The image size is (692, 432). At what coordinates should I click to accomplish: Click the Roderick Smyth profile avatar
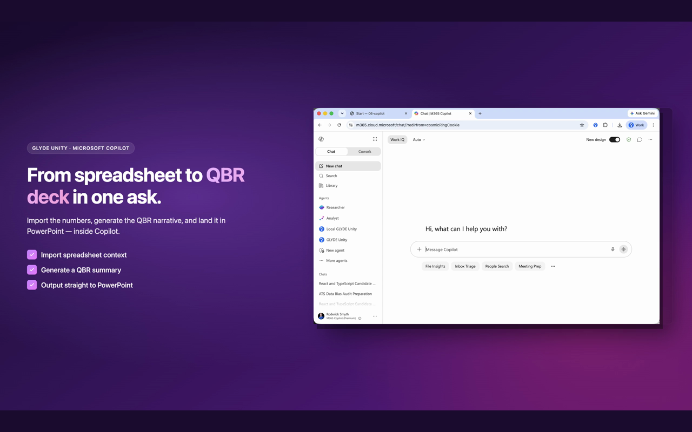pos(321,316)
